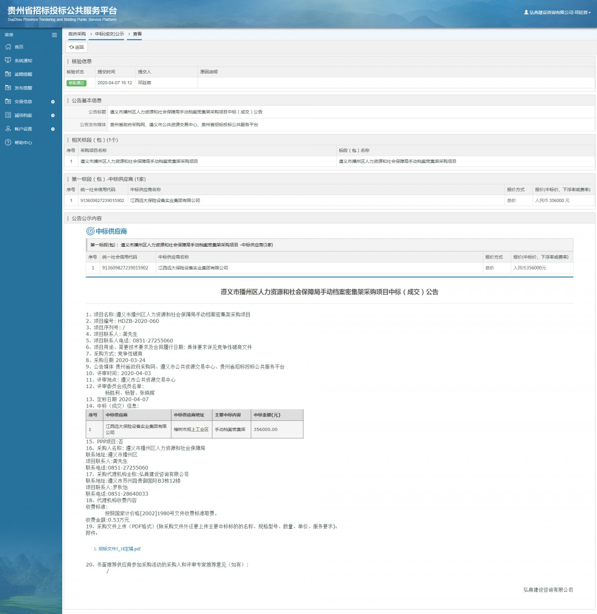Go to 政府采购 breadcrumb
Image resolution: width=597 pixels, height=614 pixels.
[x=77, y=34]
